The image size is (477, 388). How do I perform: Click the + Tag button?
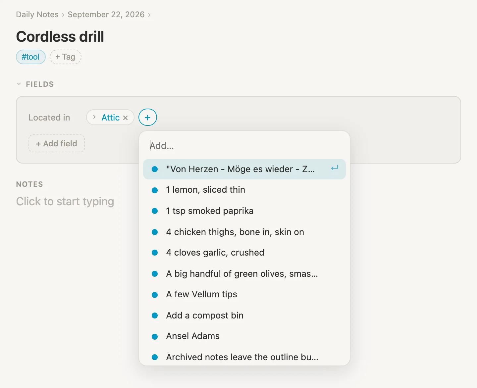pyautogui.click(x=65, y=57)
